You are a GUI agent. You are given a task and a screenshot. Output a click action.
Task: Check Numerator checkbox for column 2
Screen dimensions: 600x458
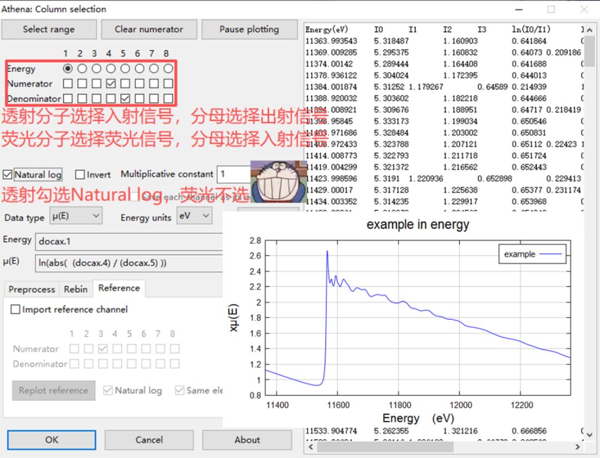click(82, 83)
